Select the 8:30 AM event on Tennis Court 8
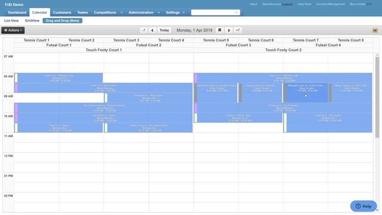 click(350, 93)
